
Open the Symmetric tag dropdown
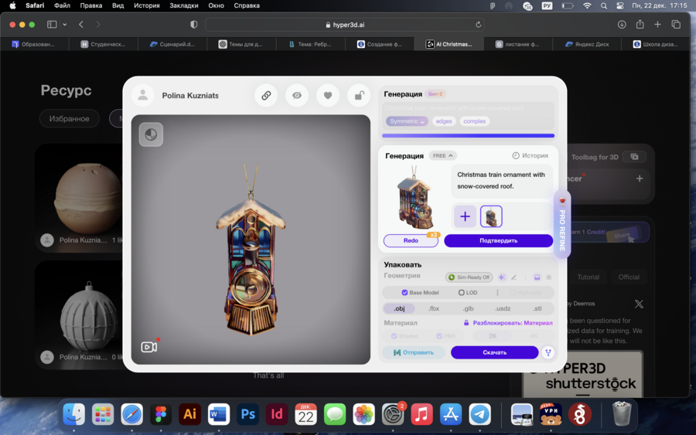pyautogui.click(x=407, y=121)
